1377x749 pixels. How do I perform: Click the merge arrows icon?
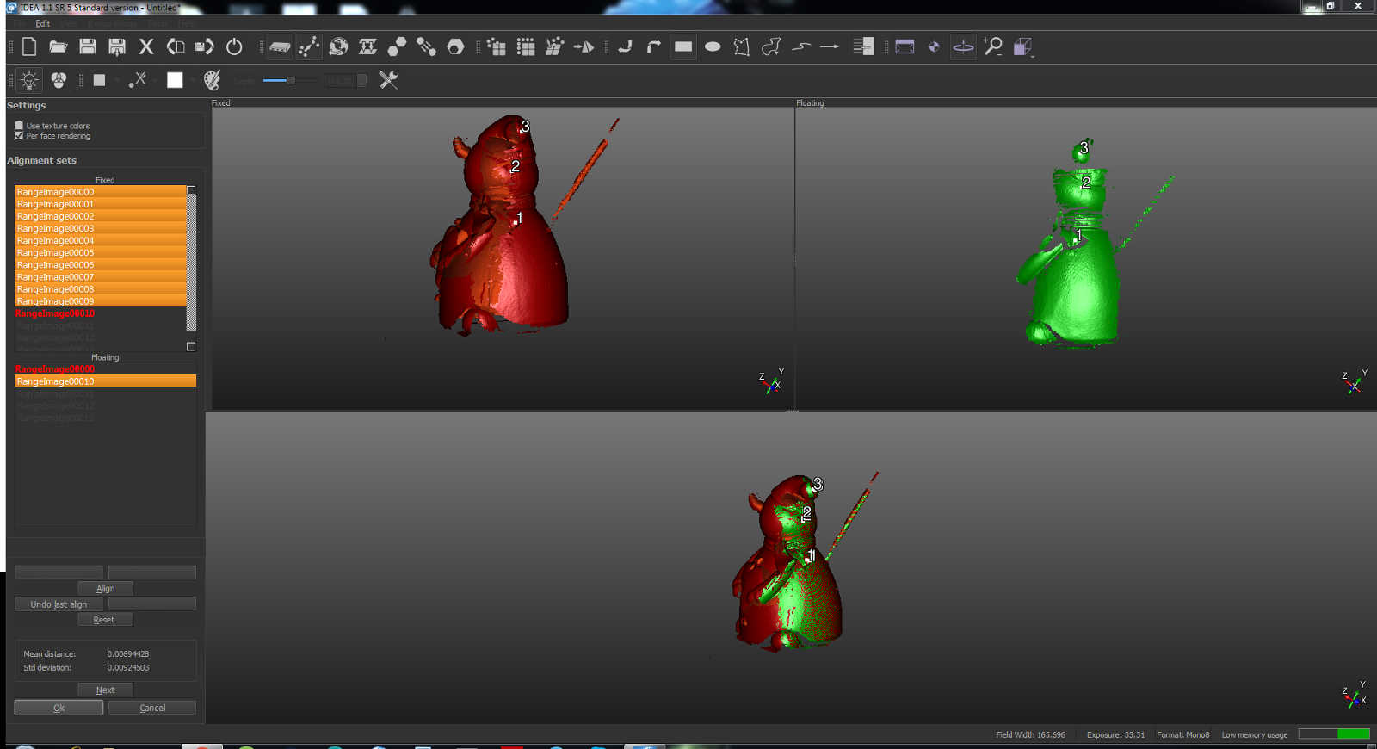coord(367,46)
